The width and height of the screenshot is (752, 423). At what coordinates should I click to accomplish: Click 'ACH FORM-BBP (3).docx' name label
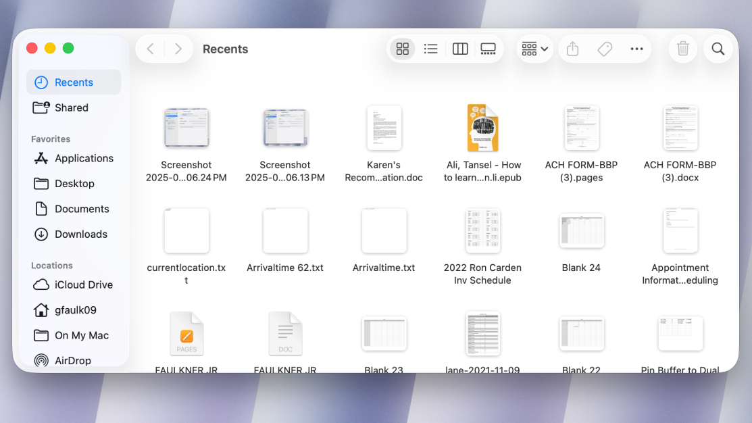tap(680, 171)
